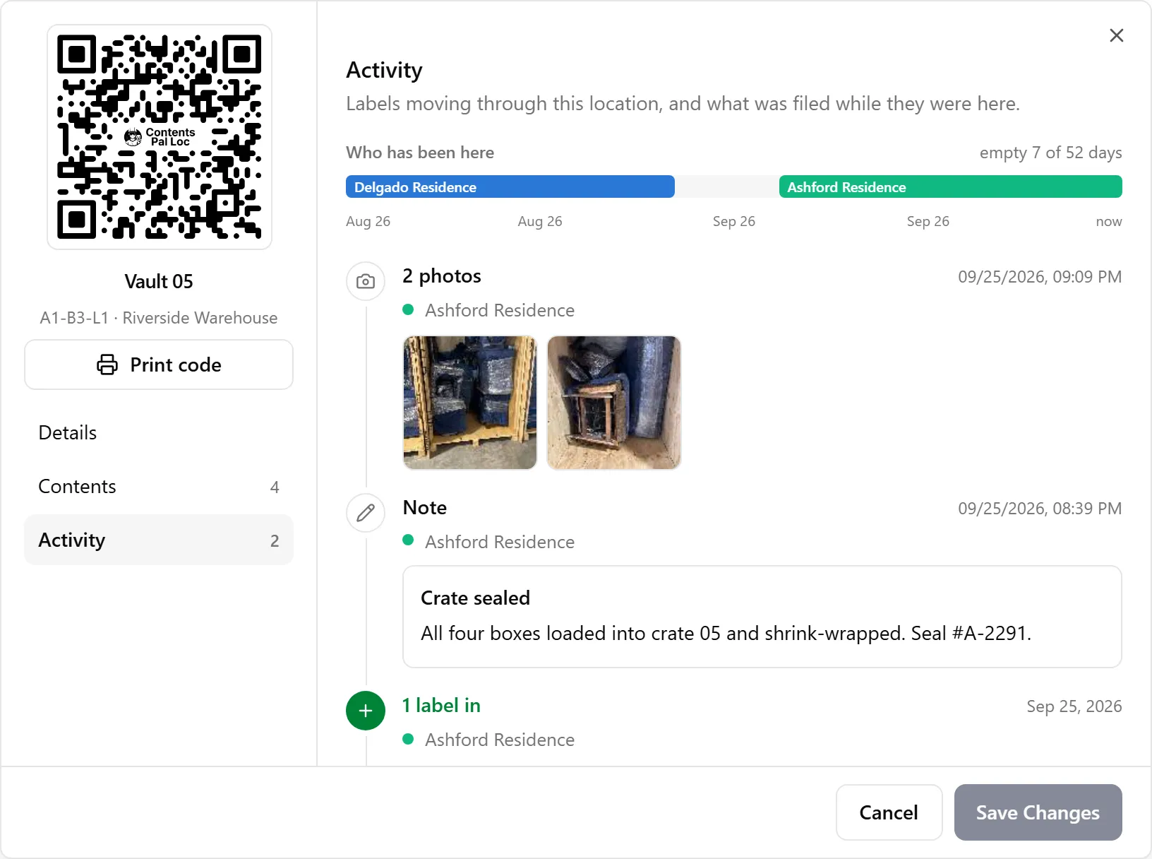Click the '1 label in' entry title

441,705
